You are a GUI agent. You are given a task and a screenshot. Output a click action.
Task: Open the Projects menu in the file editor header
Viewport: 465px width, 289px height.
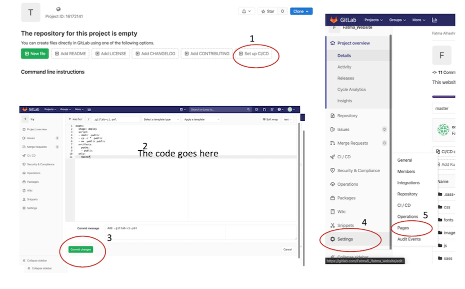click(50, 109)
